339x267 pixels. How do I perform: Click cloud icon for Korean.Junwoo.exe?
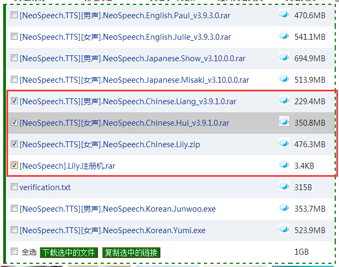284,207
